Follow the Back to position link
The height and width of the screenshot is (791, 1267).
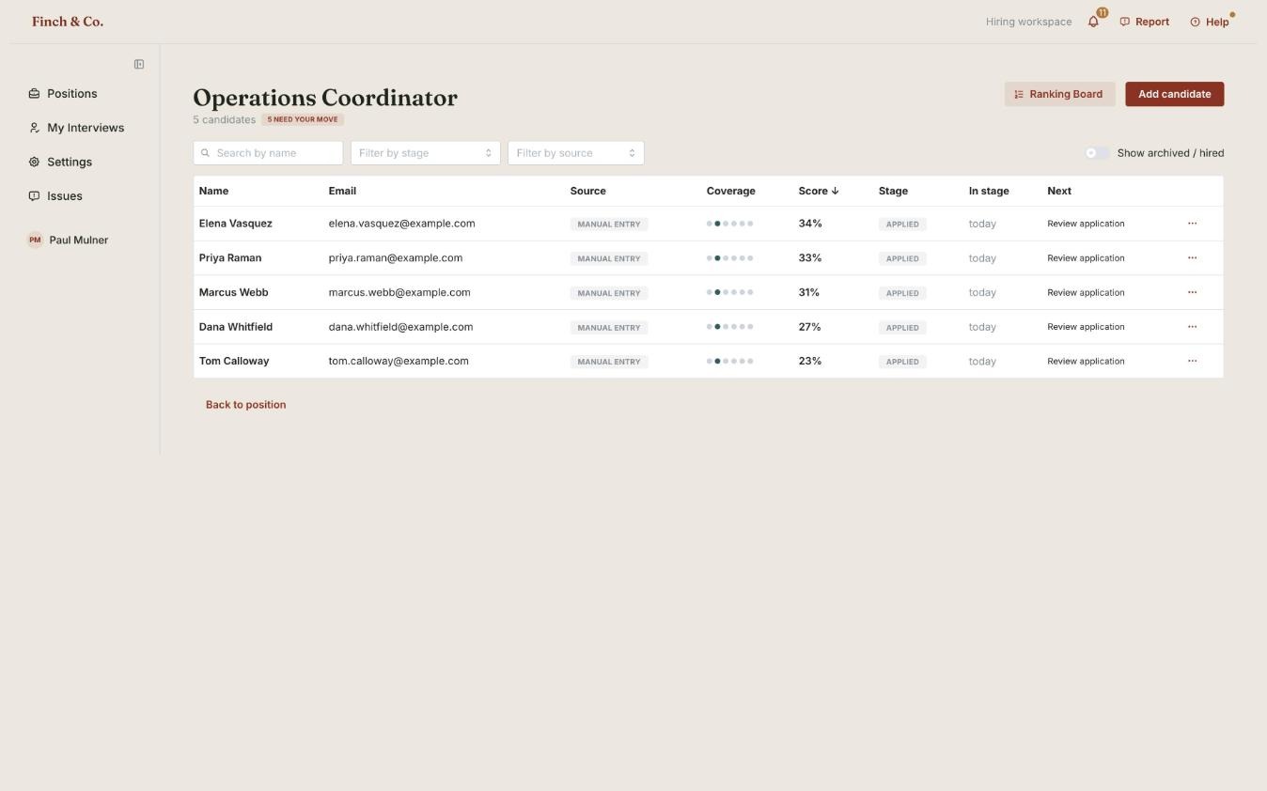point(246,405)
